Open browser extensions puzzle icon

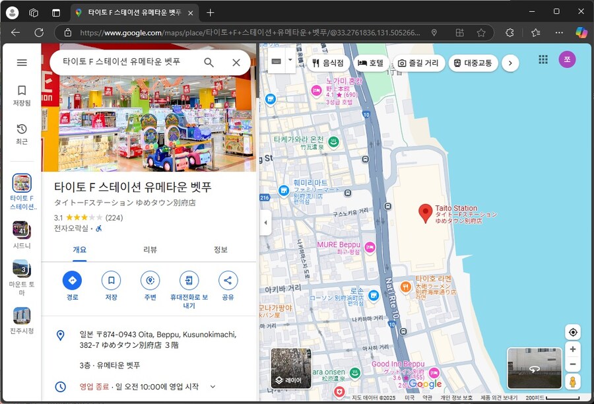510,32
